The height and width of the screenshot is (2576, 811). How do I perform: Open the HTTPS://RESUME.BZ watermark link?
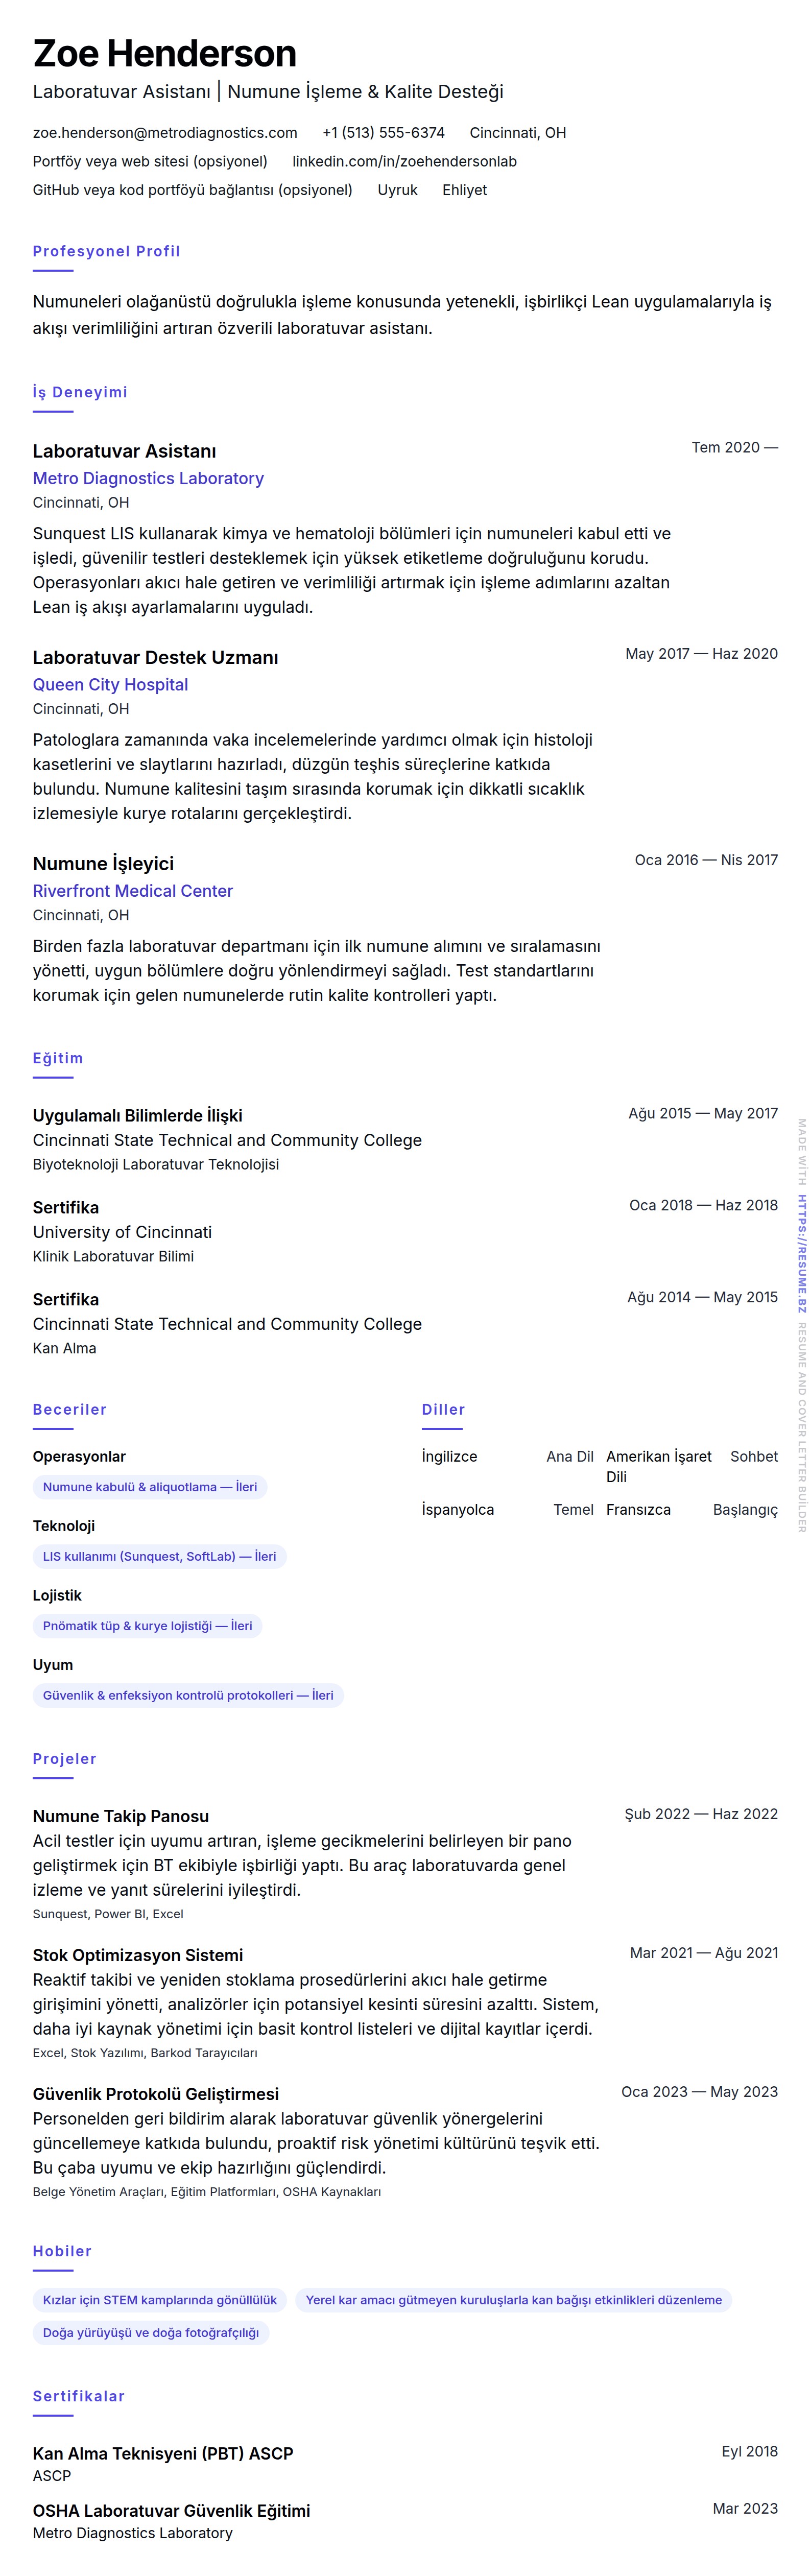(x=801, y=1240)
